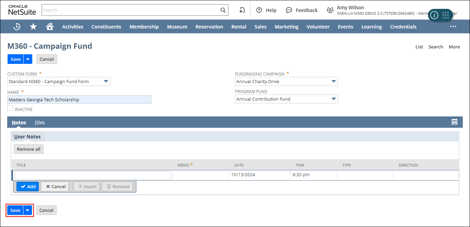Viewport: 470px width, 227px height.
Task: Click the bottom highlighted Save button
Action: (15, 210)
